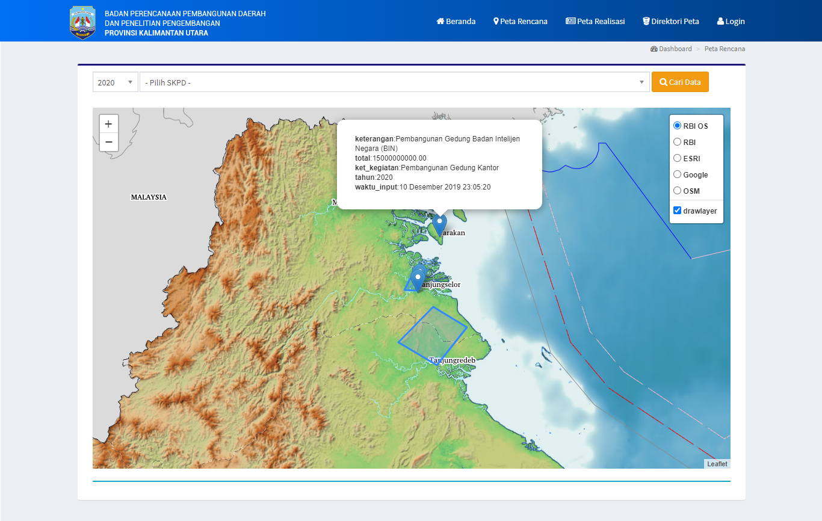Screen dimensions: 822x521
Task: Zoom out the map with minus button
Action: click(108, 142)
